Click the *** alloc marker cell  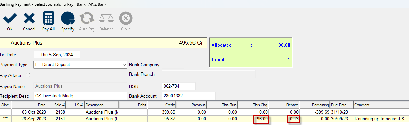click(5, 119)
